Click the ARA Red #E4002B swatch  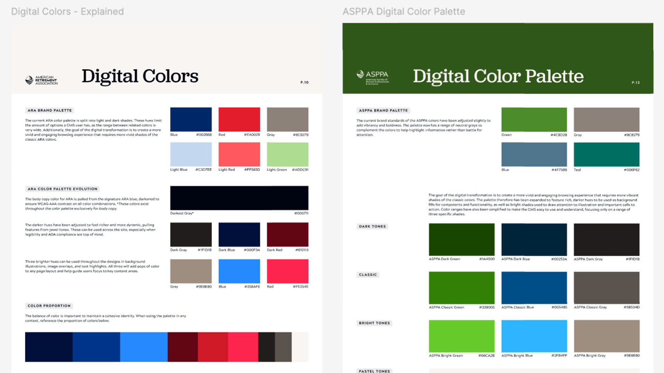click(x=239, y=119)
